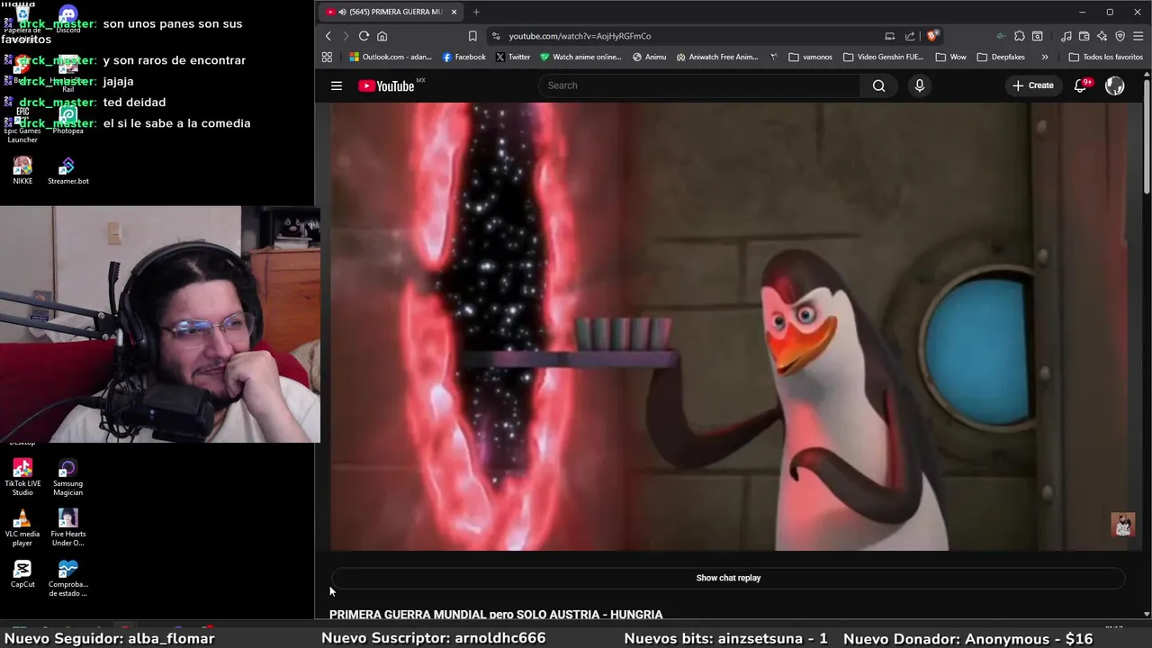Open the TikTok LIVE Studio shortcut

(22, 478)
